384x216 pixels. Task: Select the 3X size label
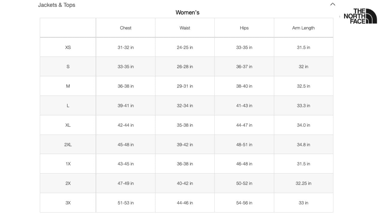[68, 202]
